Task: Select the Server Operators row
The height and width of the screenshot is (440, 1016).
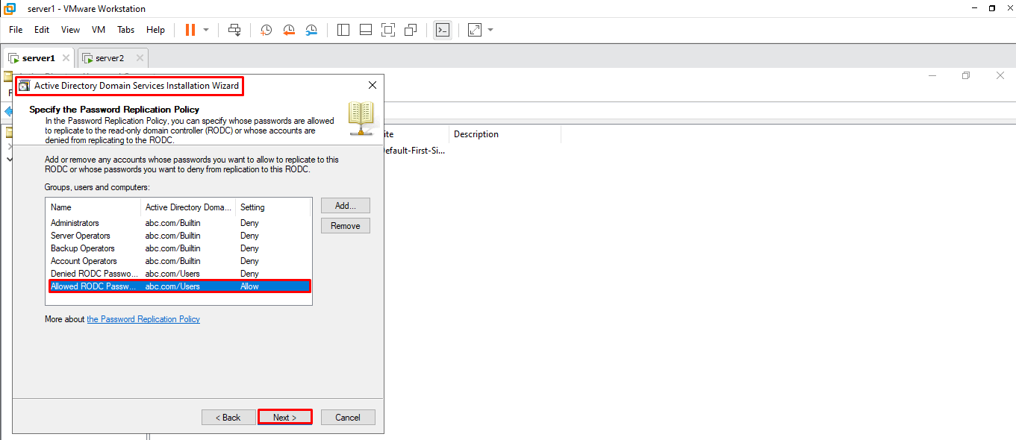Action: click(179, 236)
